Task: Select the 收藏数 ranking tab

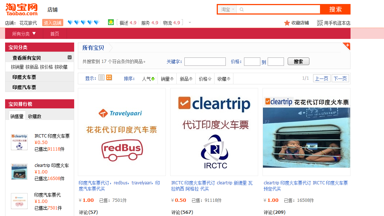Action: (x=35, y=116)
